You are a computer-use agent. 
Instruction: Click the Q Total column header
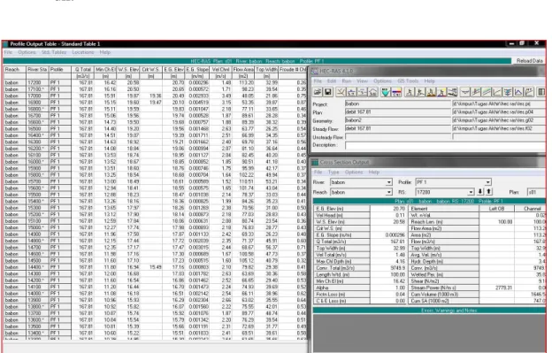(83, 69)
